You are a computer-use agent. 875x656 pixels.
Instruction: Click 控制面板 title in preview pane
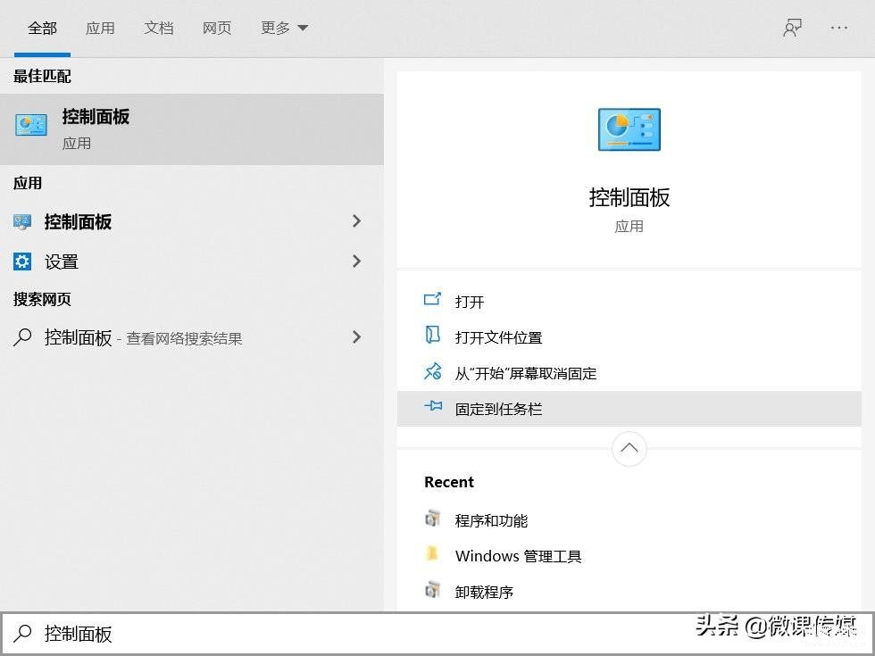point(629,197)
